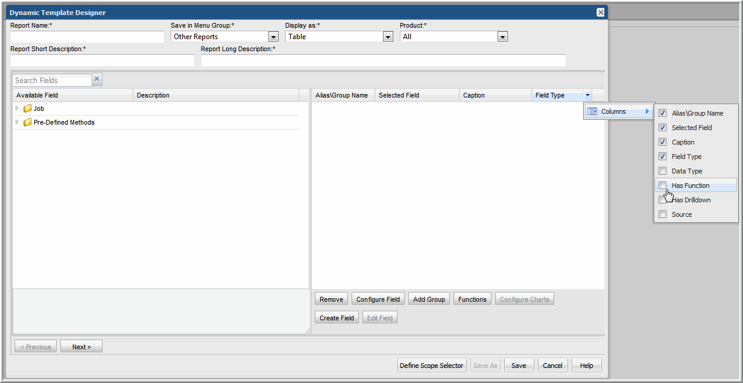Screen dimensions: 743x383
Task: Close the Dynamic Template Designer dialog
Action: tap(601, 13)
